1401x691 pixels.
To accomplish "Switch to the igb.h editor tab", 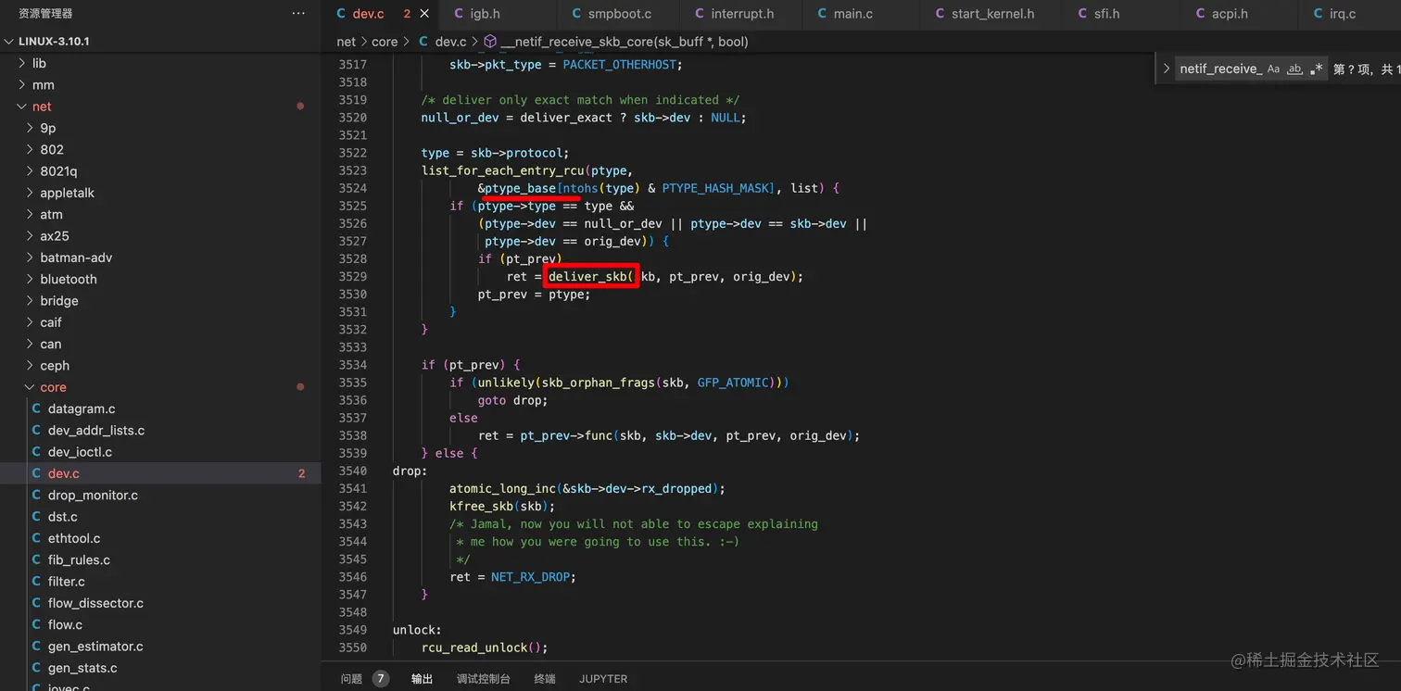I will click(498, 14).
